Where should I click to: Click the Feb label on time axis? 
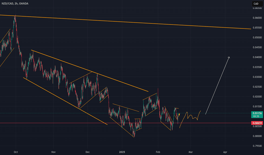click(x=158, y=152)
